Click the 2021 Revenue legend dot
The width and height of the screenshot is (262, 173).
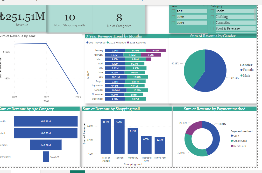(87, 43)
